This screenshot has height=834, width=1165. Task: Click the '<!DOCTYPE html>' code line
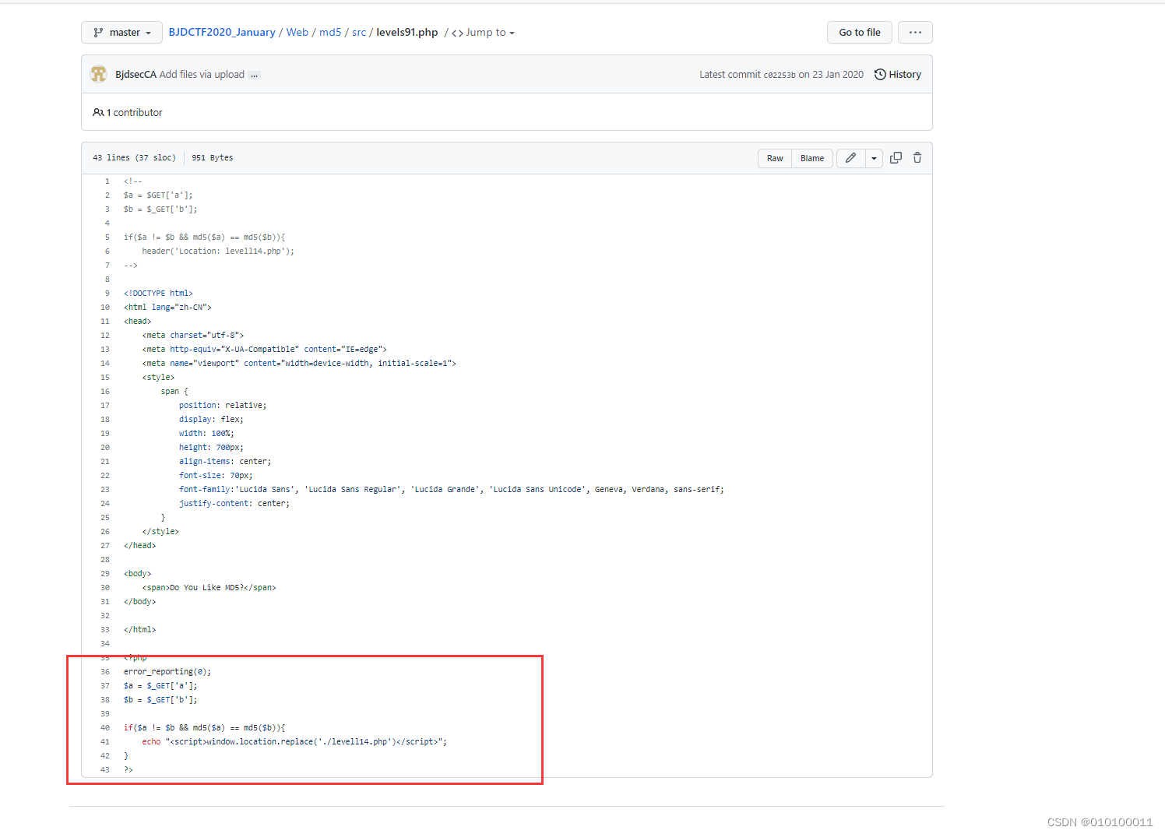pyautogui.click(x=158, y=294)
